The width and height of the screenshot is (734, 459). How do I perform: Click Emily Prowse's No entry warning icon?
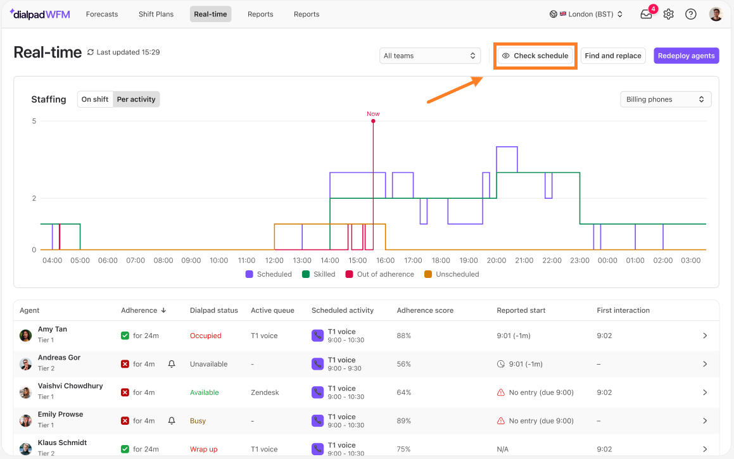tap(500, 420)
